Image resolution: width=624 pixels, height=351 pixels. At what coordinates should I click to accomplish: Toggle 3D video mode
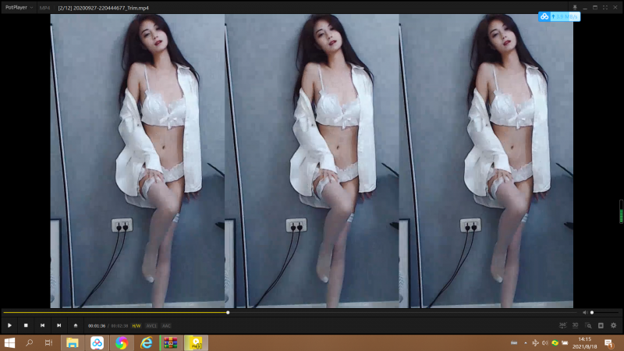coord(576,325)
